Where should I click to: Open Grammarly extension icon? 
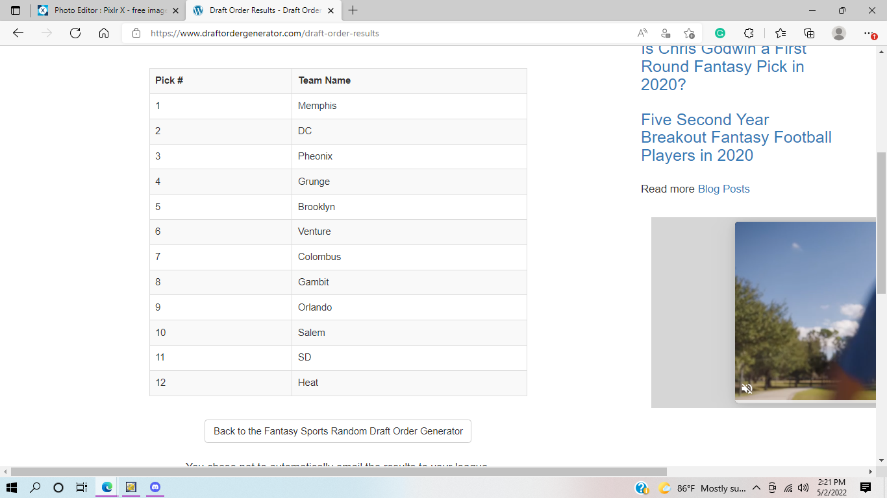720,33
